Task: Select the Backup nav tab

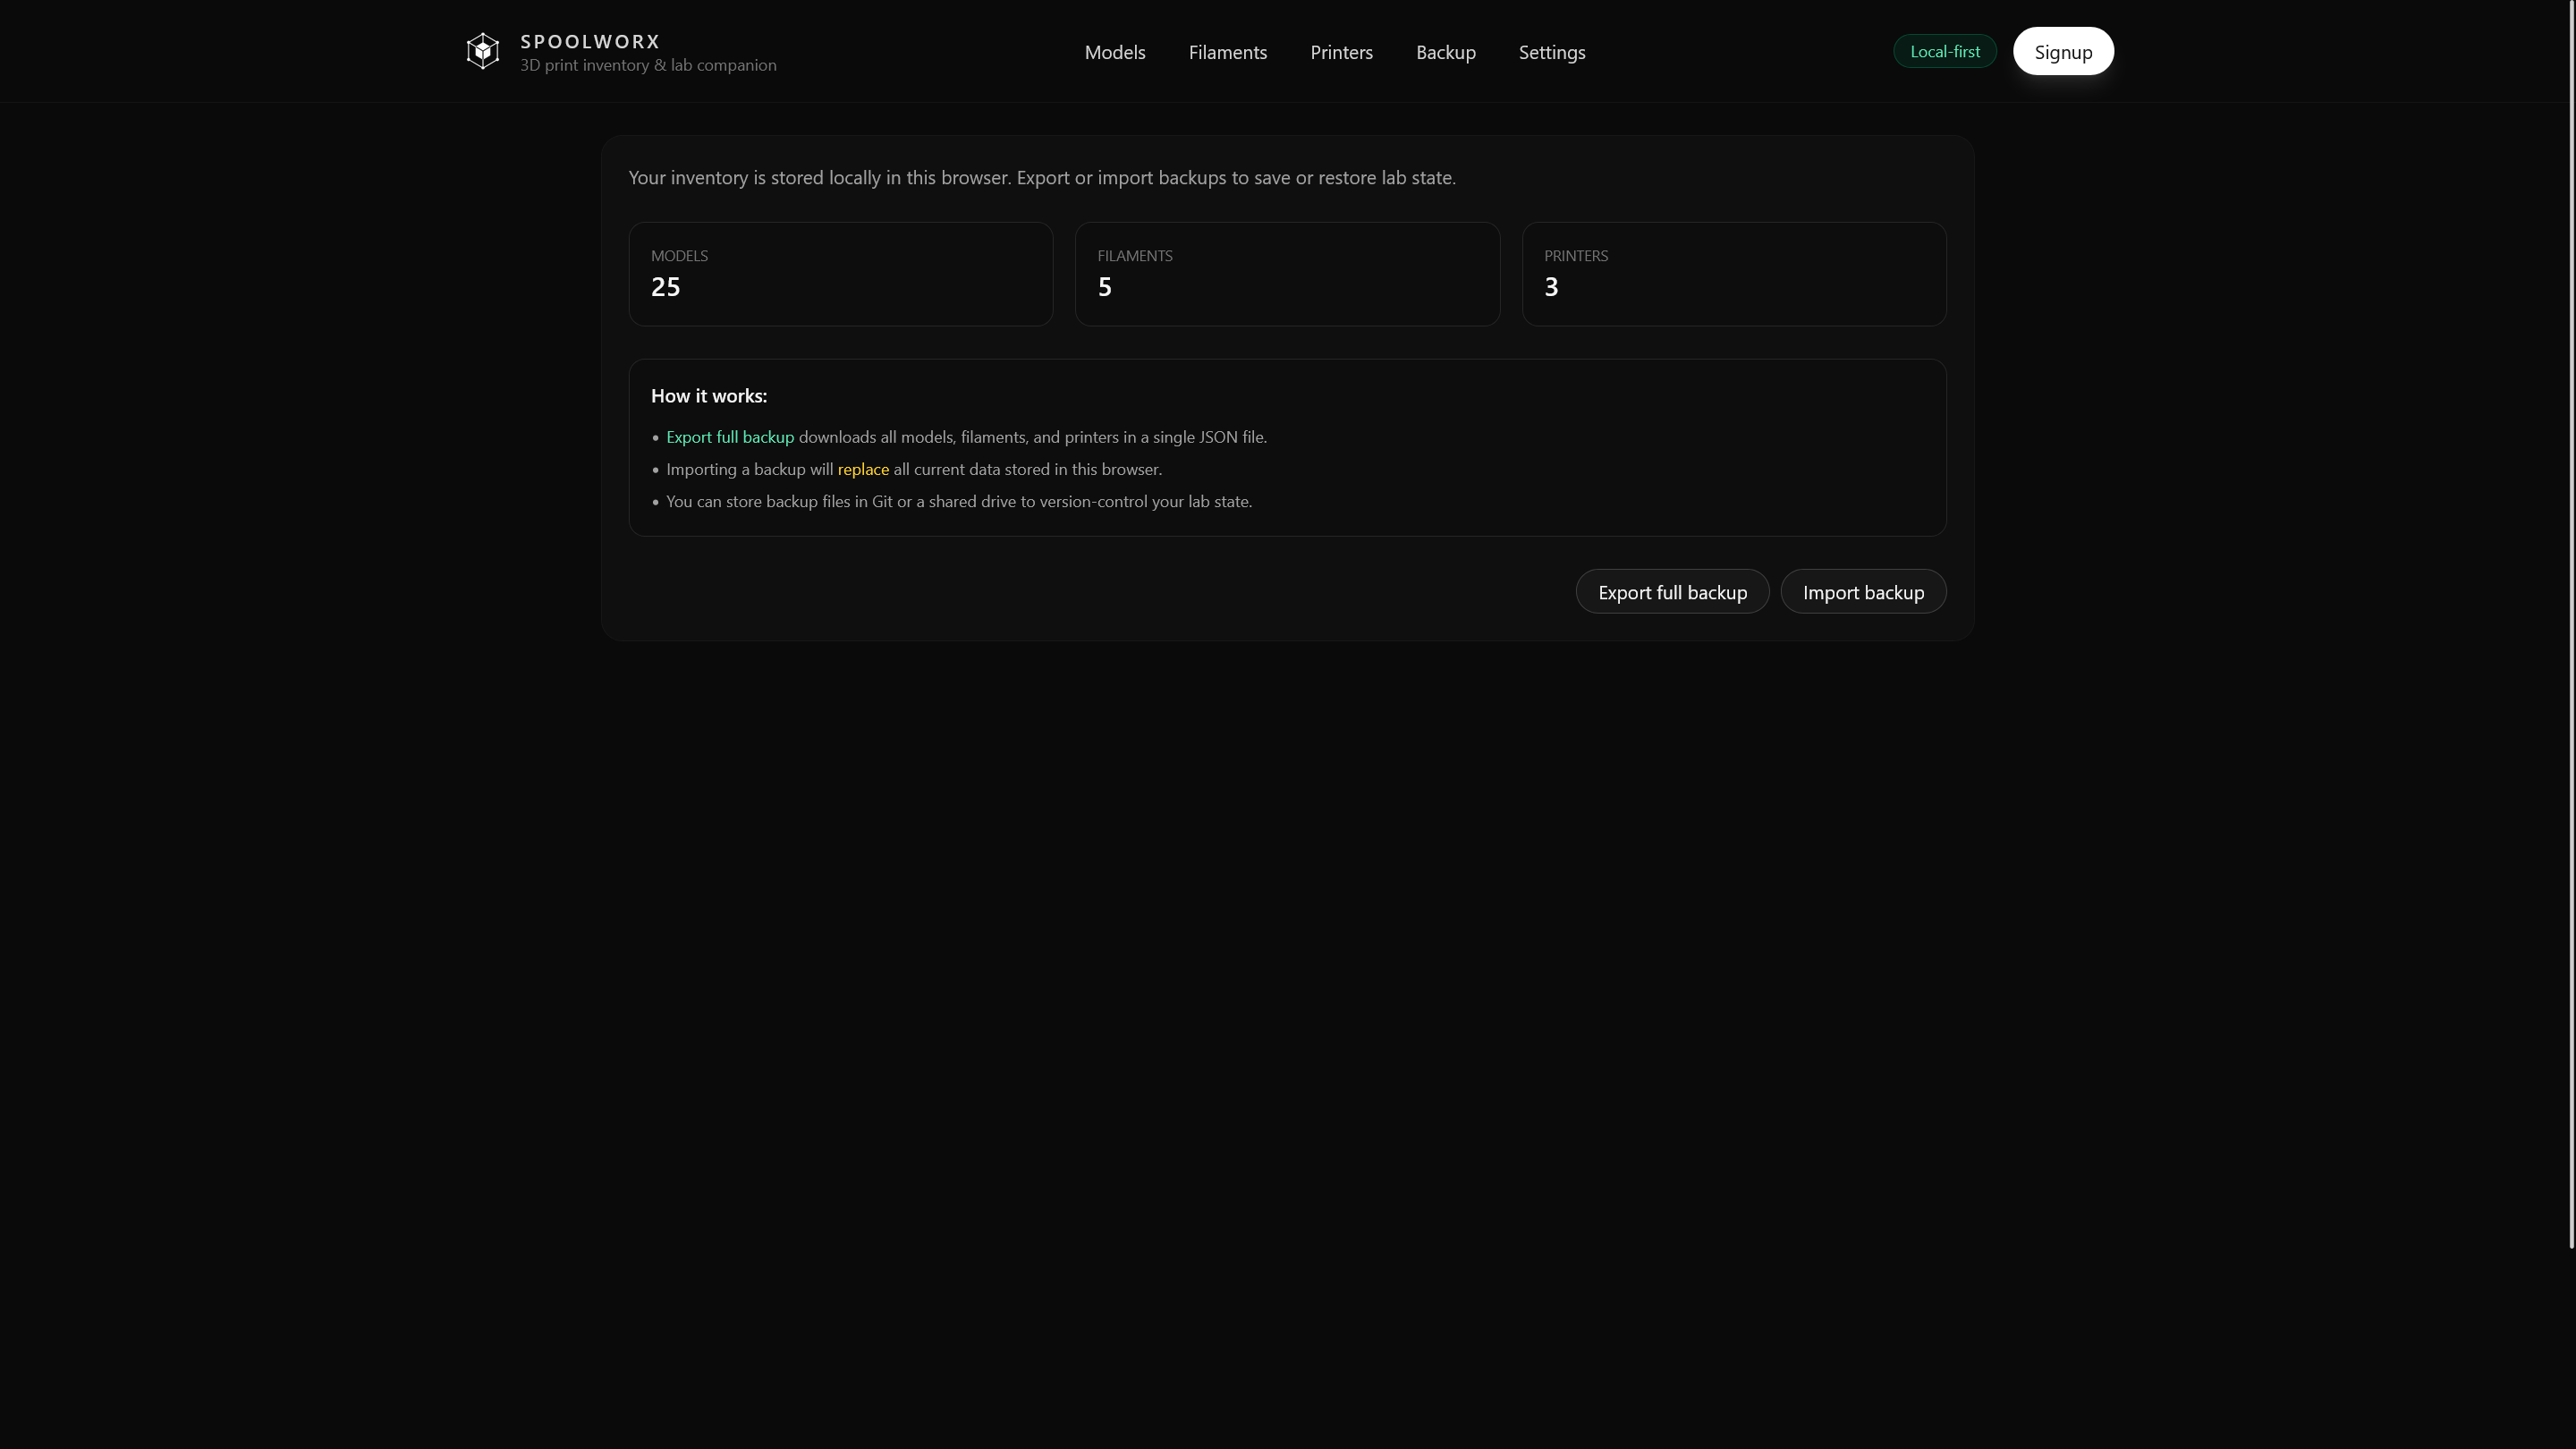Action: tap(1445, 52)
